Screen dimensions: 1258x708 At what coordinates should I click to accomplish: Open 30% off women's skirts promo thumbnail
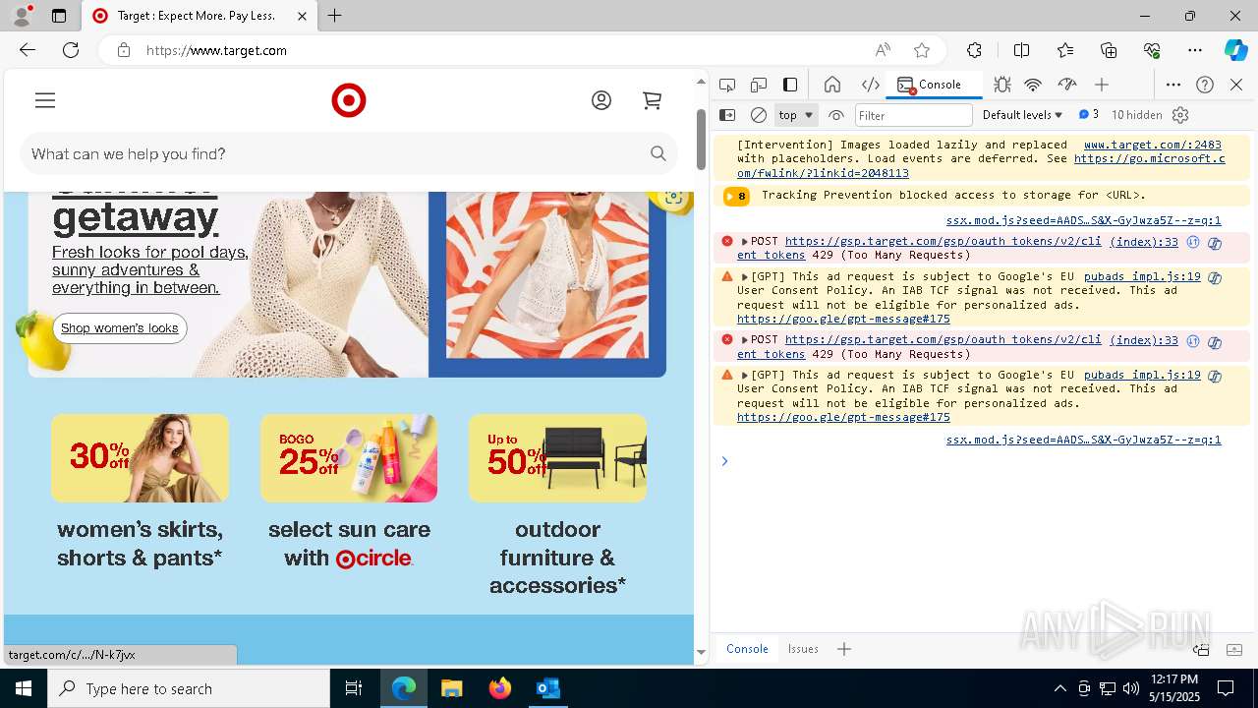pyautogui.click(x=141, y=458)
